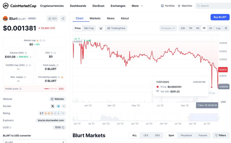This screenshot has width=231, height=143.
Task: Switch chart to Mkt Cap view
Action: click(x=89, y=28)
